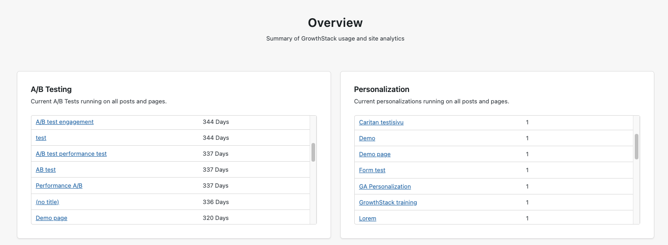Screen dimensions: 668x245
Task: Click the A/B Testing list scrollbar thumb
Action: 313,152
